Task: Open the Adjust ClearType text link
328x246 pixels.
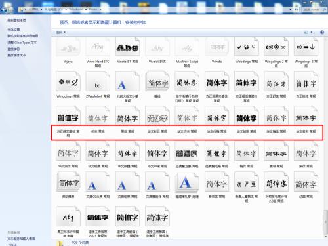Action: point(22,43)
